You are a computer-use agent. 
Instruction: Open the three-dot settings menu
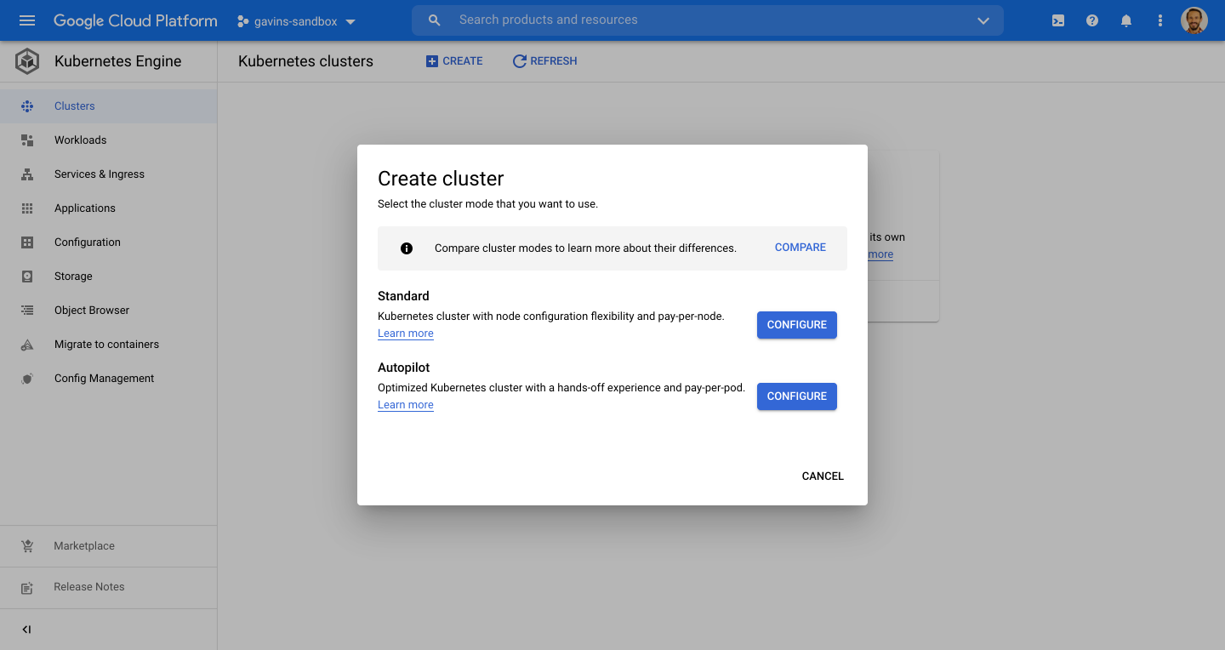[x=1160, y=20]
